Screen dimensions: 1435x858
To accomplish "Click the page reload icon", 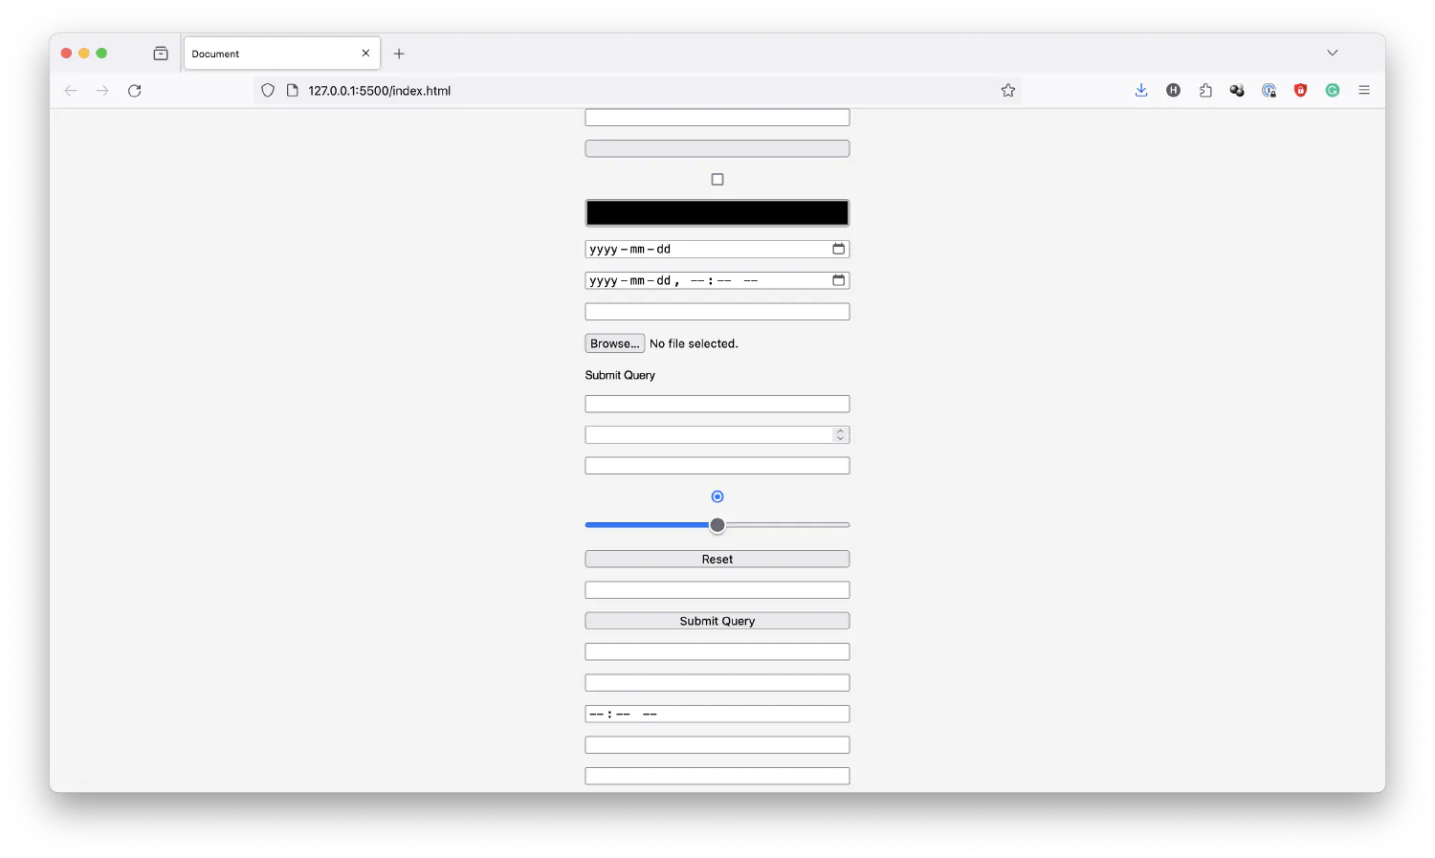I will [134, 90].
